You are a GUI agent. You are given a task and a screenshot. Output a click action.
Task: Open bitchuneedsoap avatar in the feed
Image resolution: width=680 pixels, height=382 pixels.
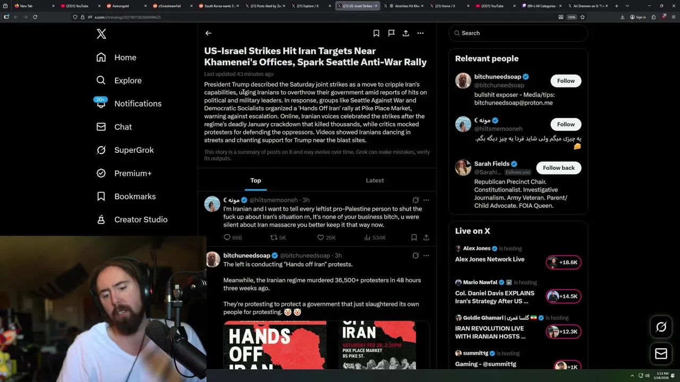(212, 259)
